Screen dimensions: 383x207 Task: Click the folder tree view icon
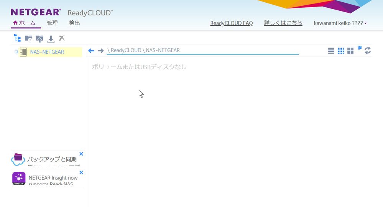[17, 38]
